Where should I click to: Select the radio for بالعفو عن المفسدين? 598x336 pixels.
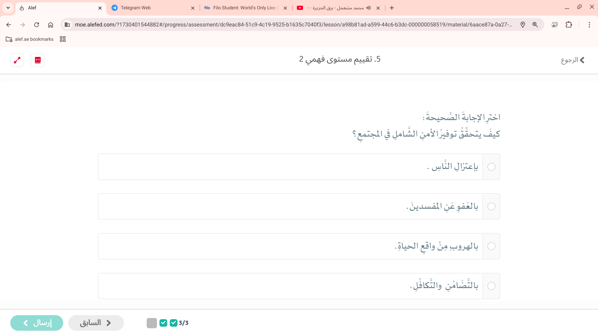pyautogui.click(x=491, y=207)
